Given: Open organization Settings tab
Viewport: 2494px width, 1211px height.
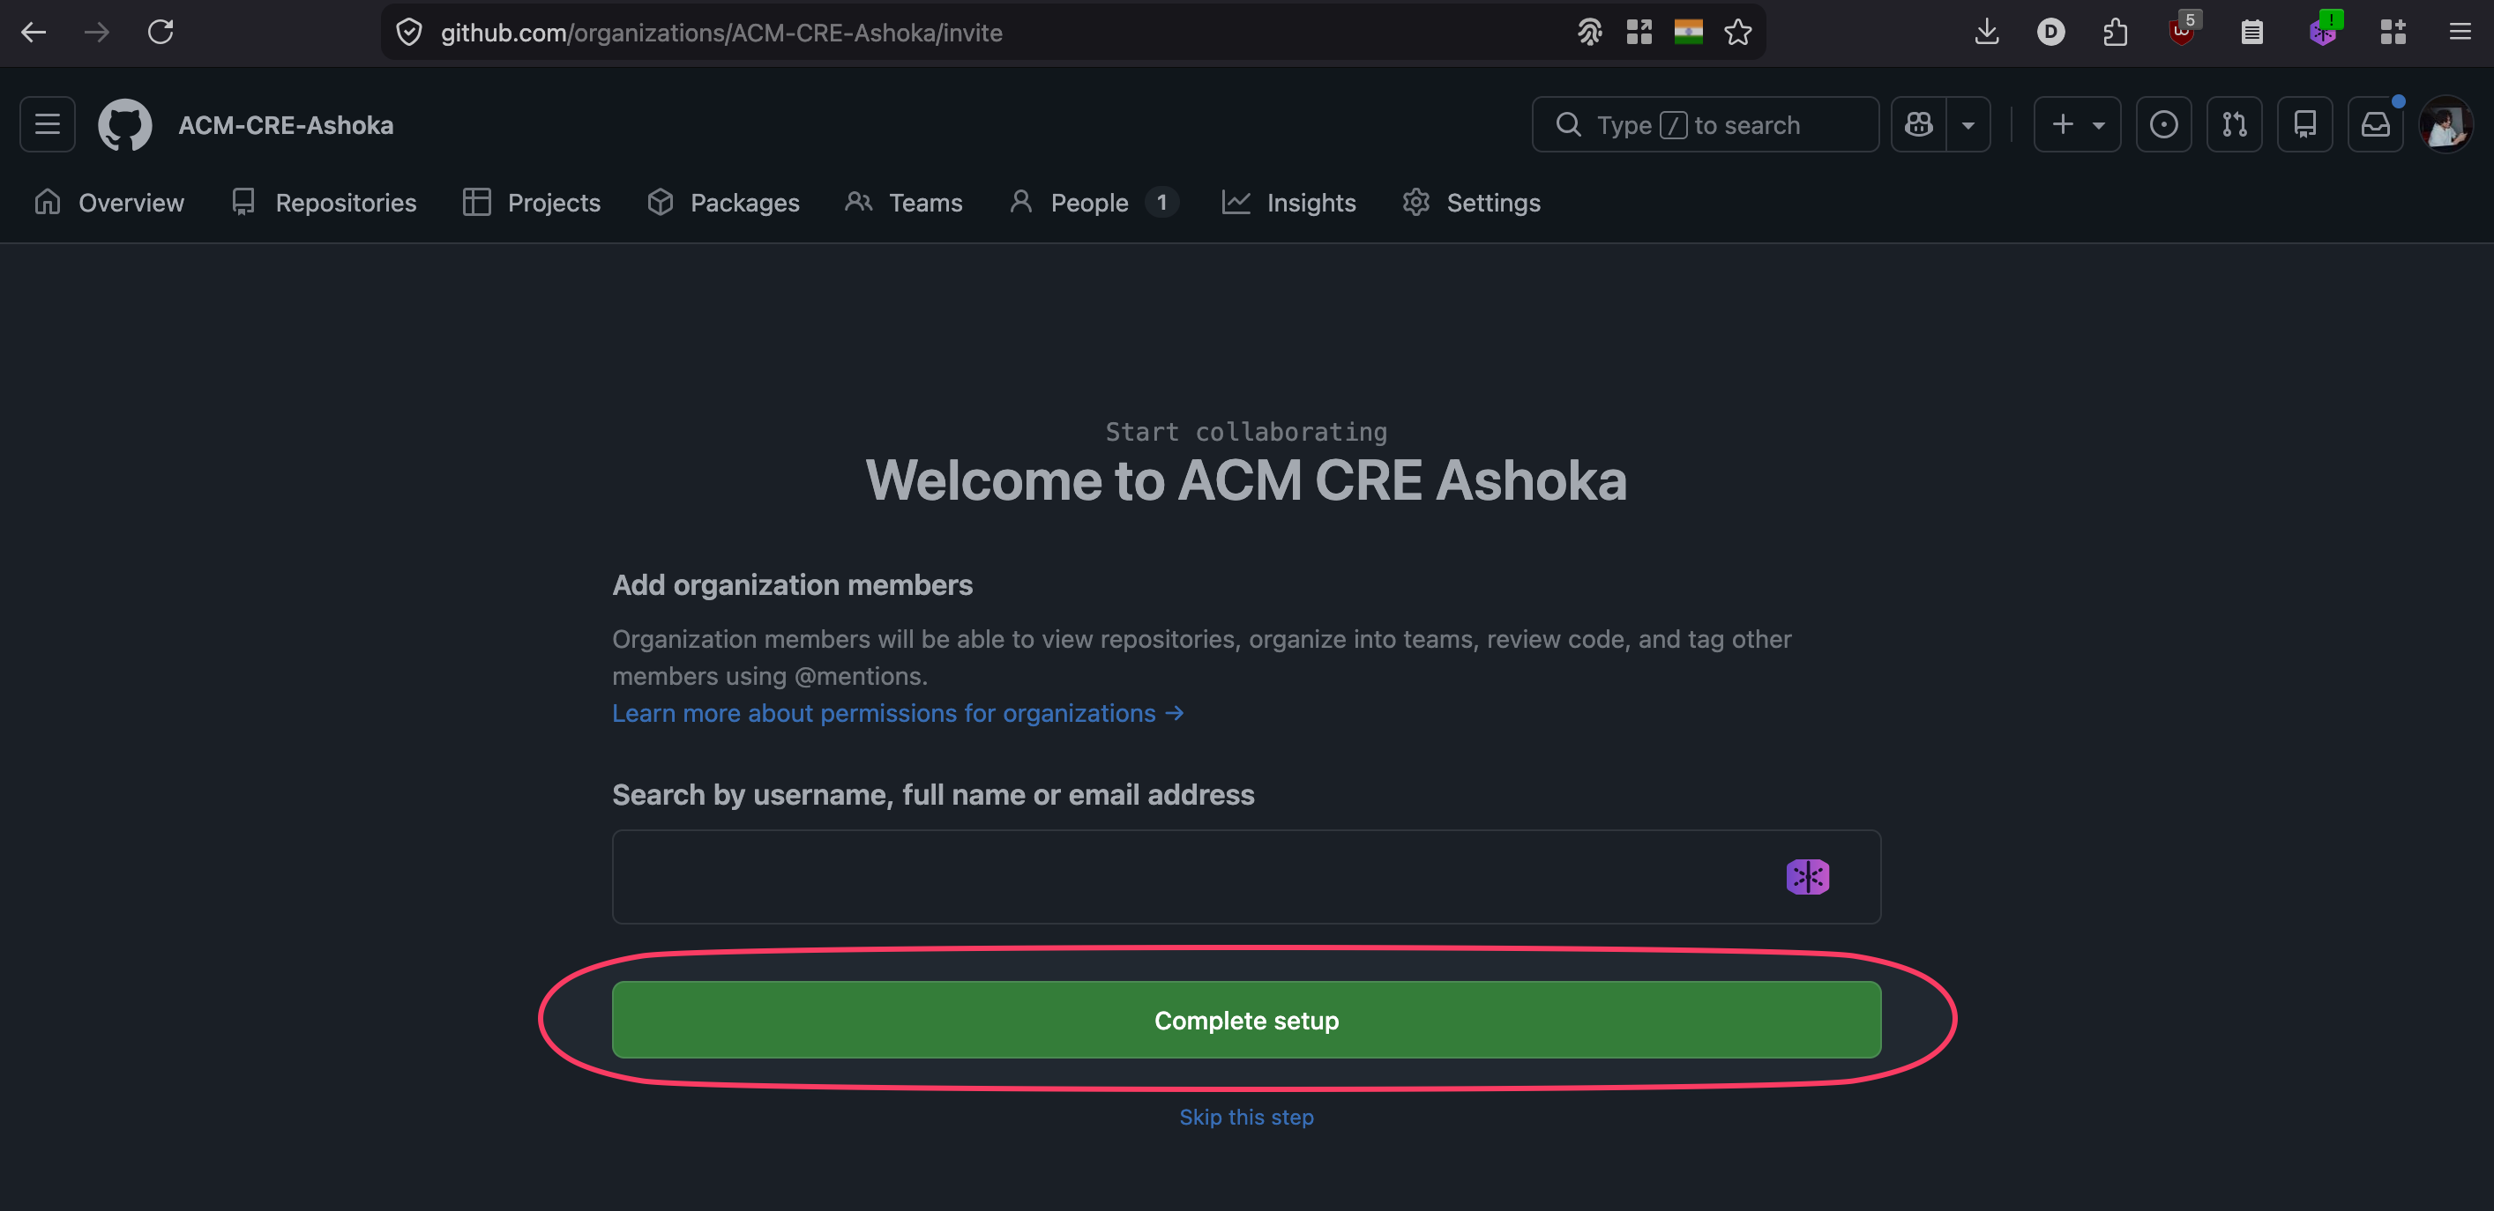Looking at the screenshot, I should 1472,202.
